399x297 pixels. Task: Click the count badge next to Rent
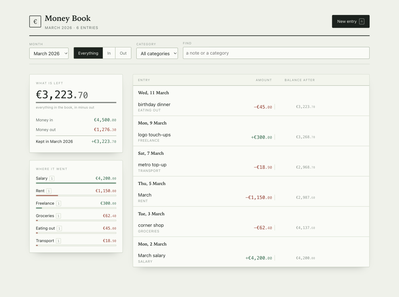[49, 191]
